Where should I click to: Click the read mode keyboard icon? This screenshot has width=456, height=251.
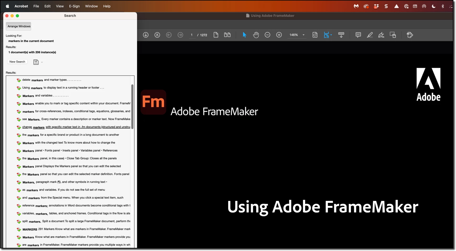pos(341,35)
